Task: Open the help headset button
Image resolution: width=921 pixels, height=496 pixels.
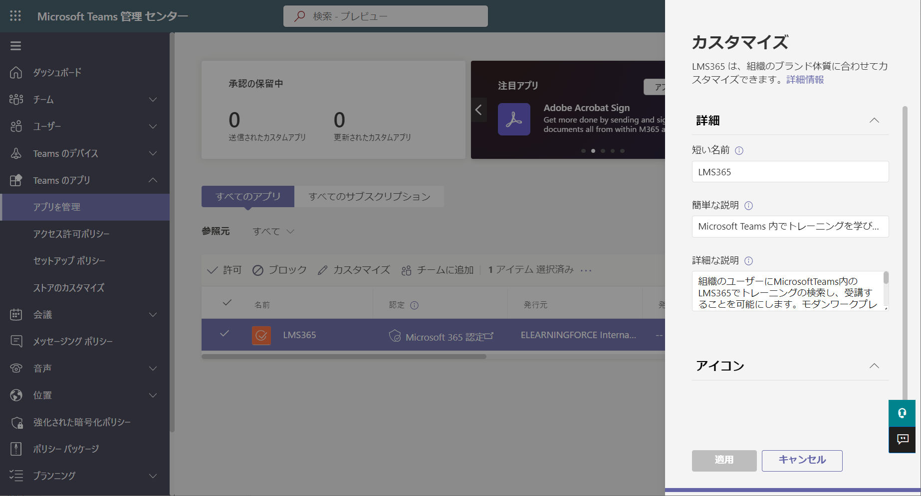Action: coord(902,413)
